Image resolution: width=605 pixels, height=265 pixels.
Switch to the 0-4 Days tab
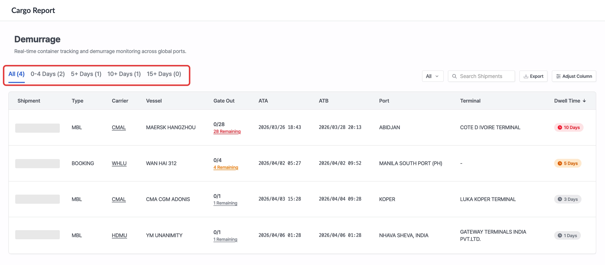tap(48, 74)
